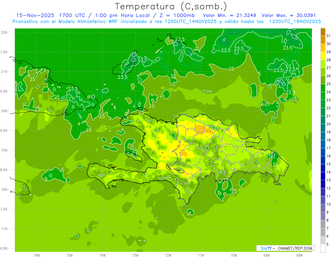Click the '17N' latitude axis label
The height and width of the screenshot is (259, 336).
point(4,229)
